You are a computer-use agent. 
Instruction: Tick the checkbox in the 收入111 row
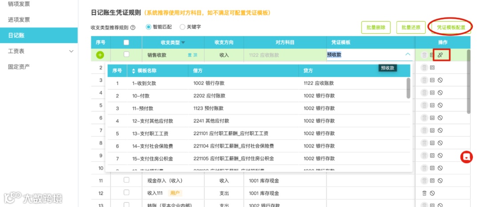coord(126,192)
